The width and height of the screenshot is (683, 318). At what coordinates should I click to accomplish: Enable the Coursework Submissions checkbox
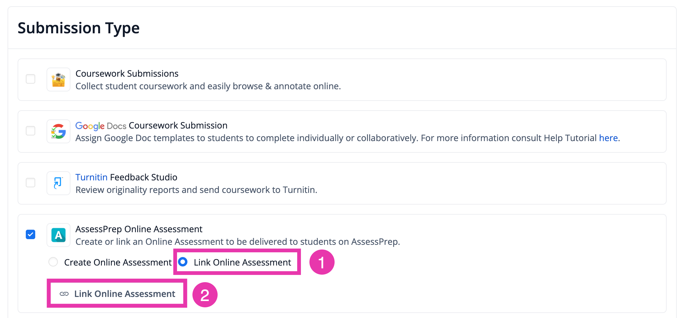click(31, 79)
